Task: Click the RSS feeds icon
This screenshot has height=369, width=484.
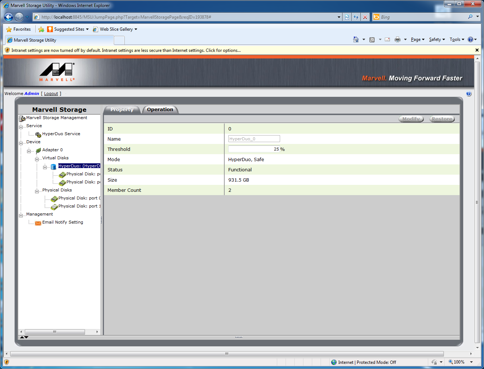Action: click(x=372, y=39)
